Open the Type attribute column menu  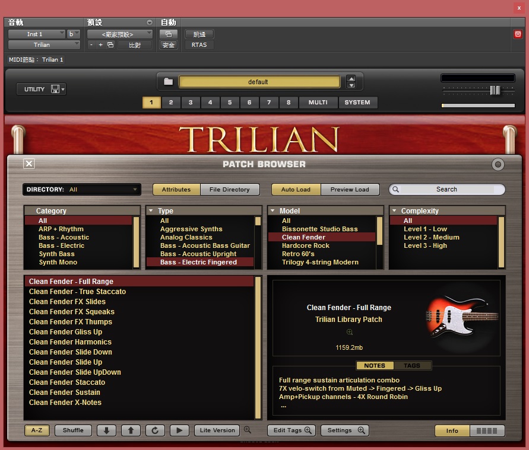[151, 210]
